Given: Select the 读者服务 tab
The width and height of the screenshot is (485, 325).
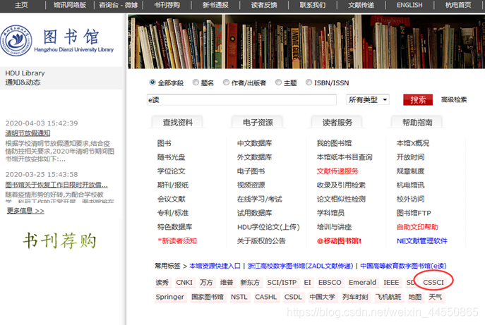Looking at the screenshot, I should point(337,123).
